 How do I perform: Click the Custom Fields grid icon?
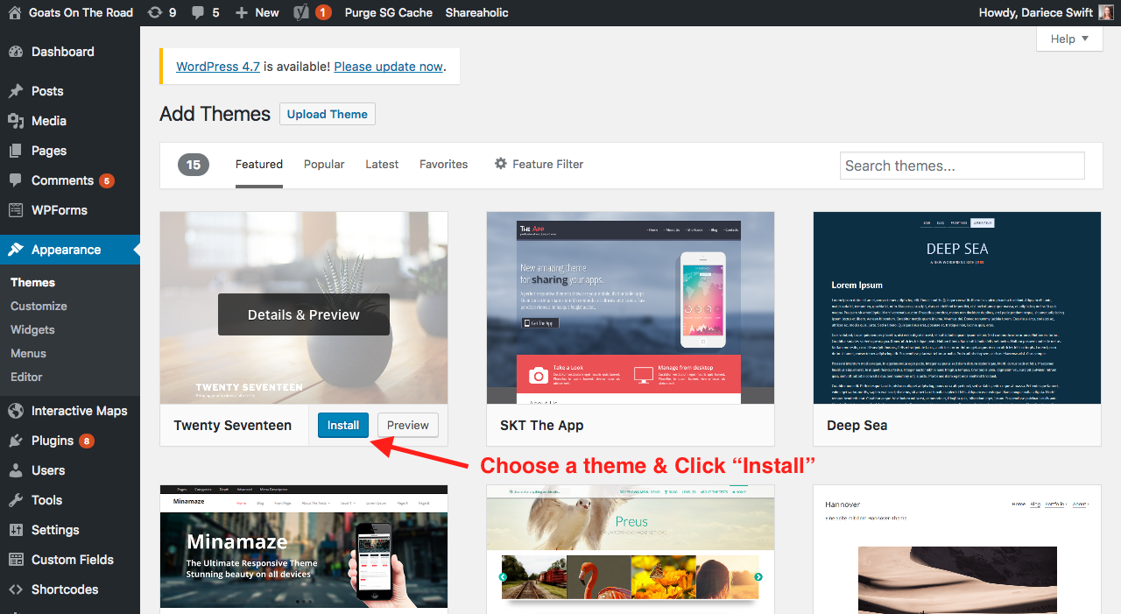[16, 560]
